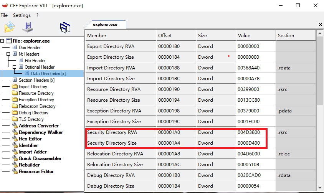Click the Value column header

[255, 35]
